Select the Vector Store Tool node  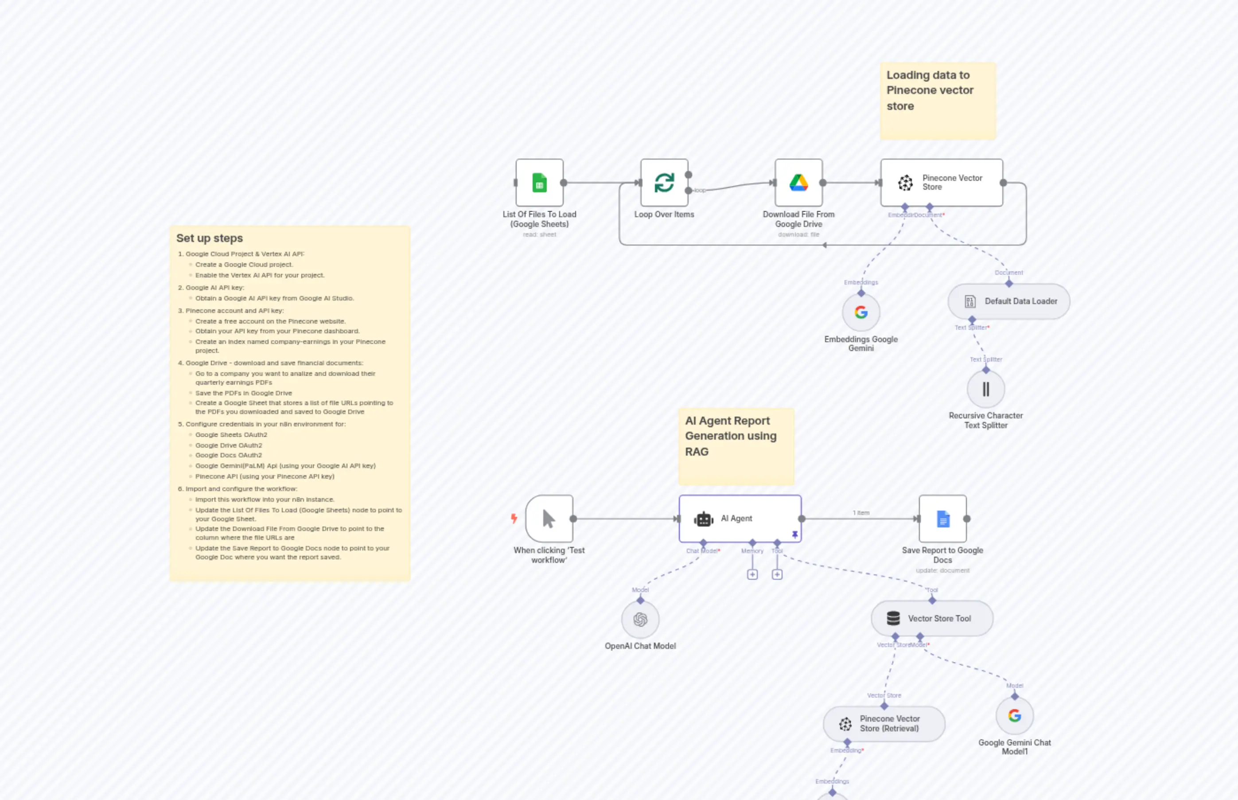click(932, 618)
